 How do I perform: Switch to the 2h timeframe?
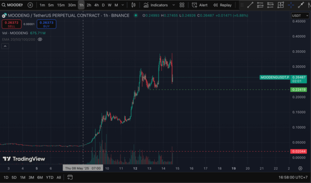(89, 5)
